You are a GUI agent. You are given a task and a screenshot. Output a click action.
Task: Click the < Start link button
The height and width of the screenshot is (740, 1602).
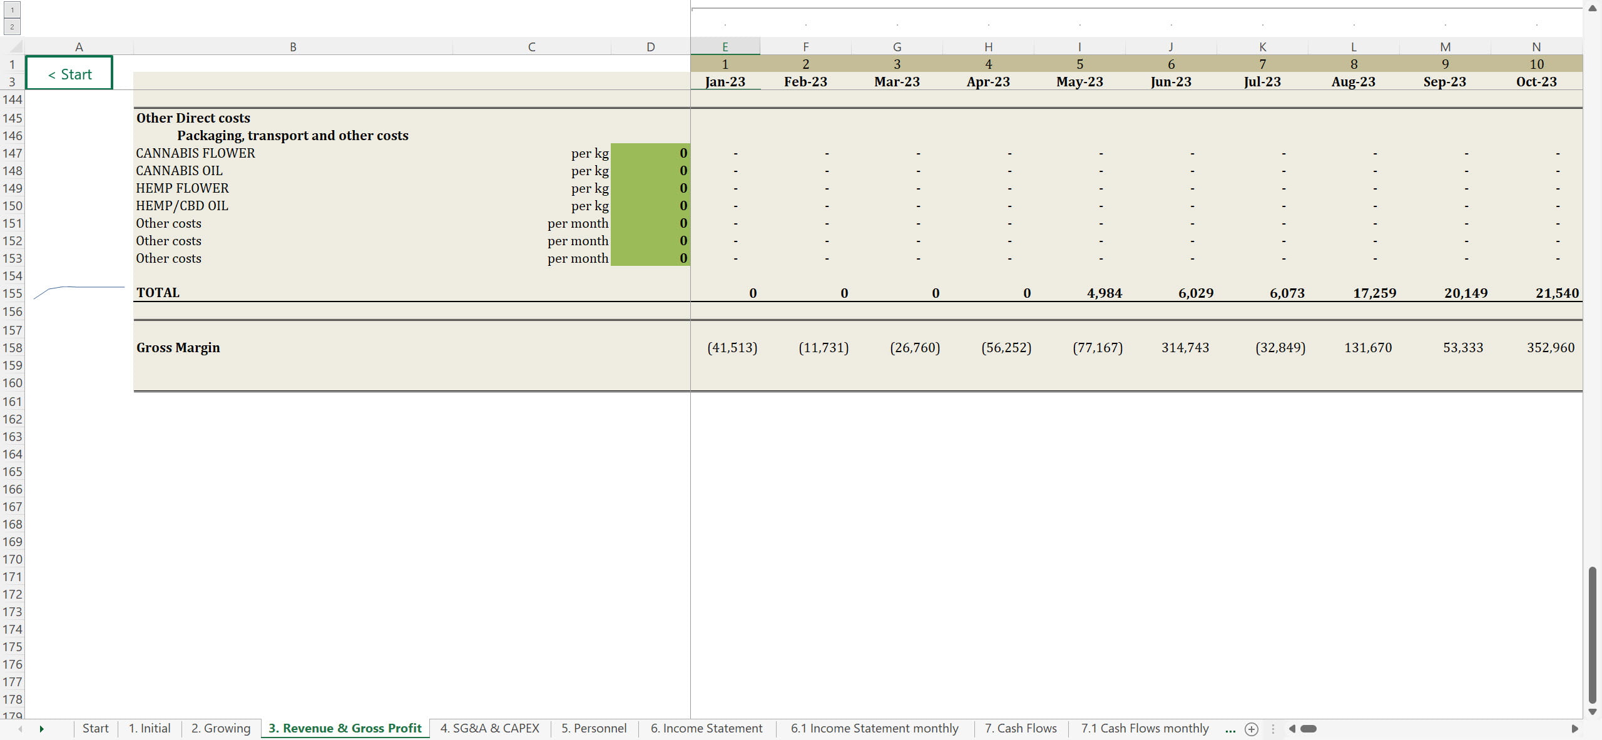(69, 74)
